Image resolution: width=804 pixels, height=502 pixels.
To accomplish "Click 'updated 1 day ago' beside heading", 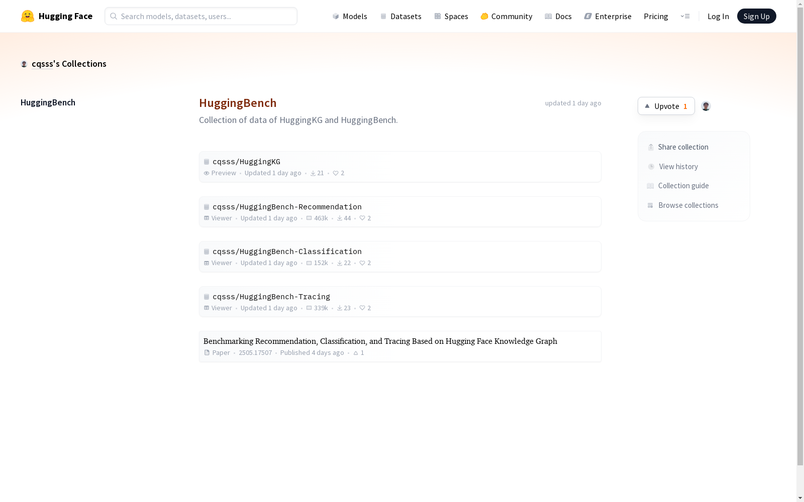I will (x=573, y=103).
